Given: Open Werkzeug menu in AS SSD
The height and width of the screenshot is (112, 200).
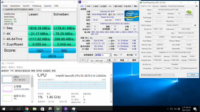Looking at the screenshot, I should (37, 6).
